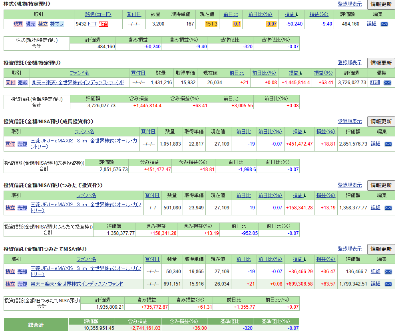
Task: Click 売却 for 旧つみたてNISA 楽天 fund
Action: coord(22,284)
